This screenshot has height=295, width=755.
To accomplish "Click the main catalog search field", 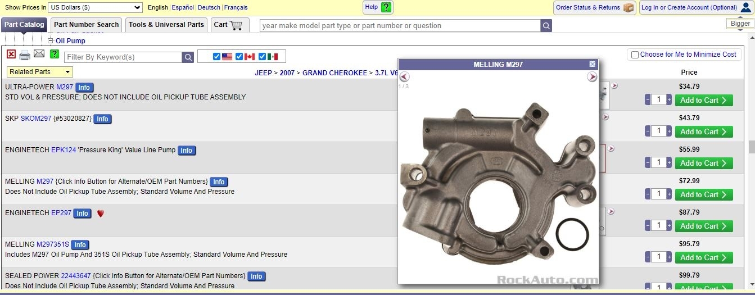I will [x=400, y=26].
